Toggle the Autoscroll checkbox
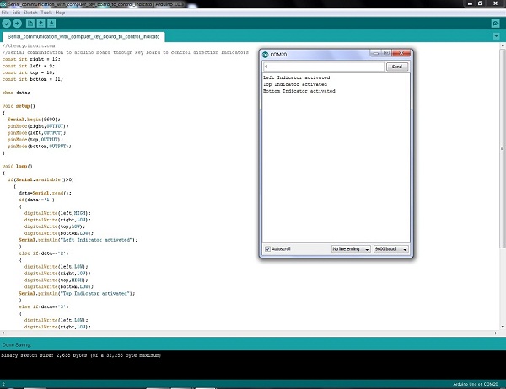This screenshot has height=389, width=506. (267, 248)
